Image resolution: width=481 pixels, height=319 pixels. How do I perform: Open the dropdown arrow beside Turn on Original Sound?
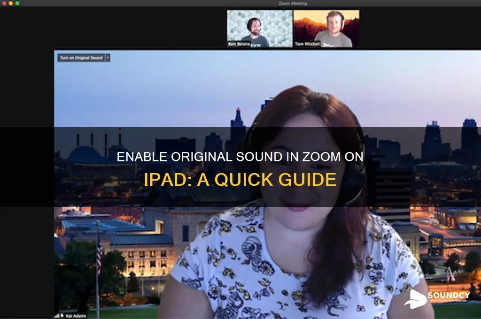[x=108, y=58]
